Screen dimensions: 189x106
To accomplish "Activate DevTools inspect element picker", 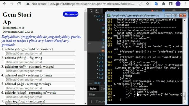I will click(91, 11).
